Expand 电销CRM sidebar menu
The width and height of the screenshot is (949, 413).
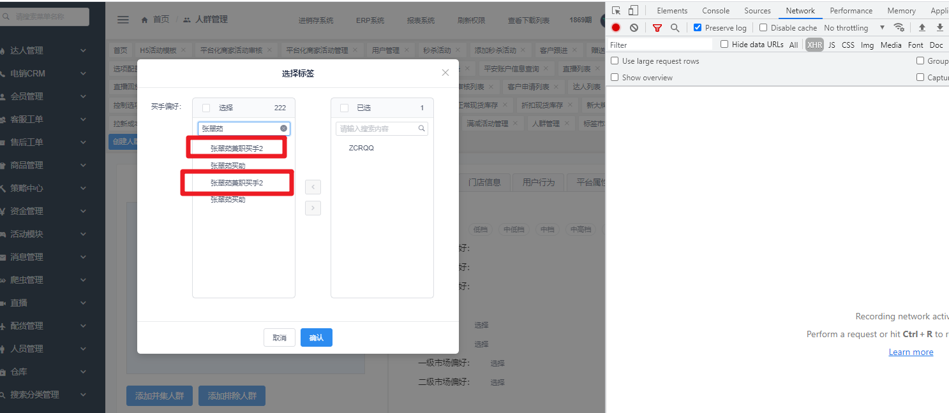[52, 73]
